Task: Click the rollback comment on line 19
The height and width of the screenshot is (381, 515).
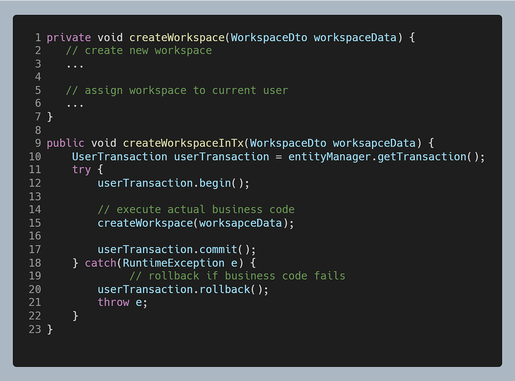Action: click(x=238, y=276)
